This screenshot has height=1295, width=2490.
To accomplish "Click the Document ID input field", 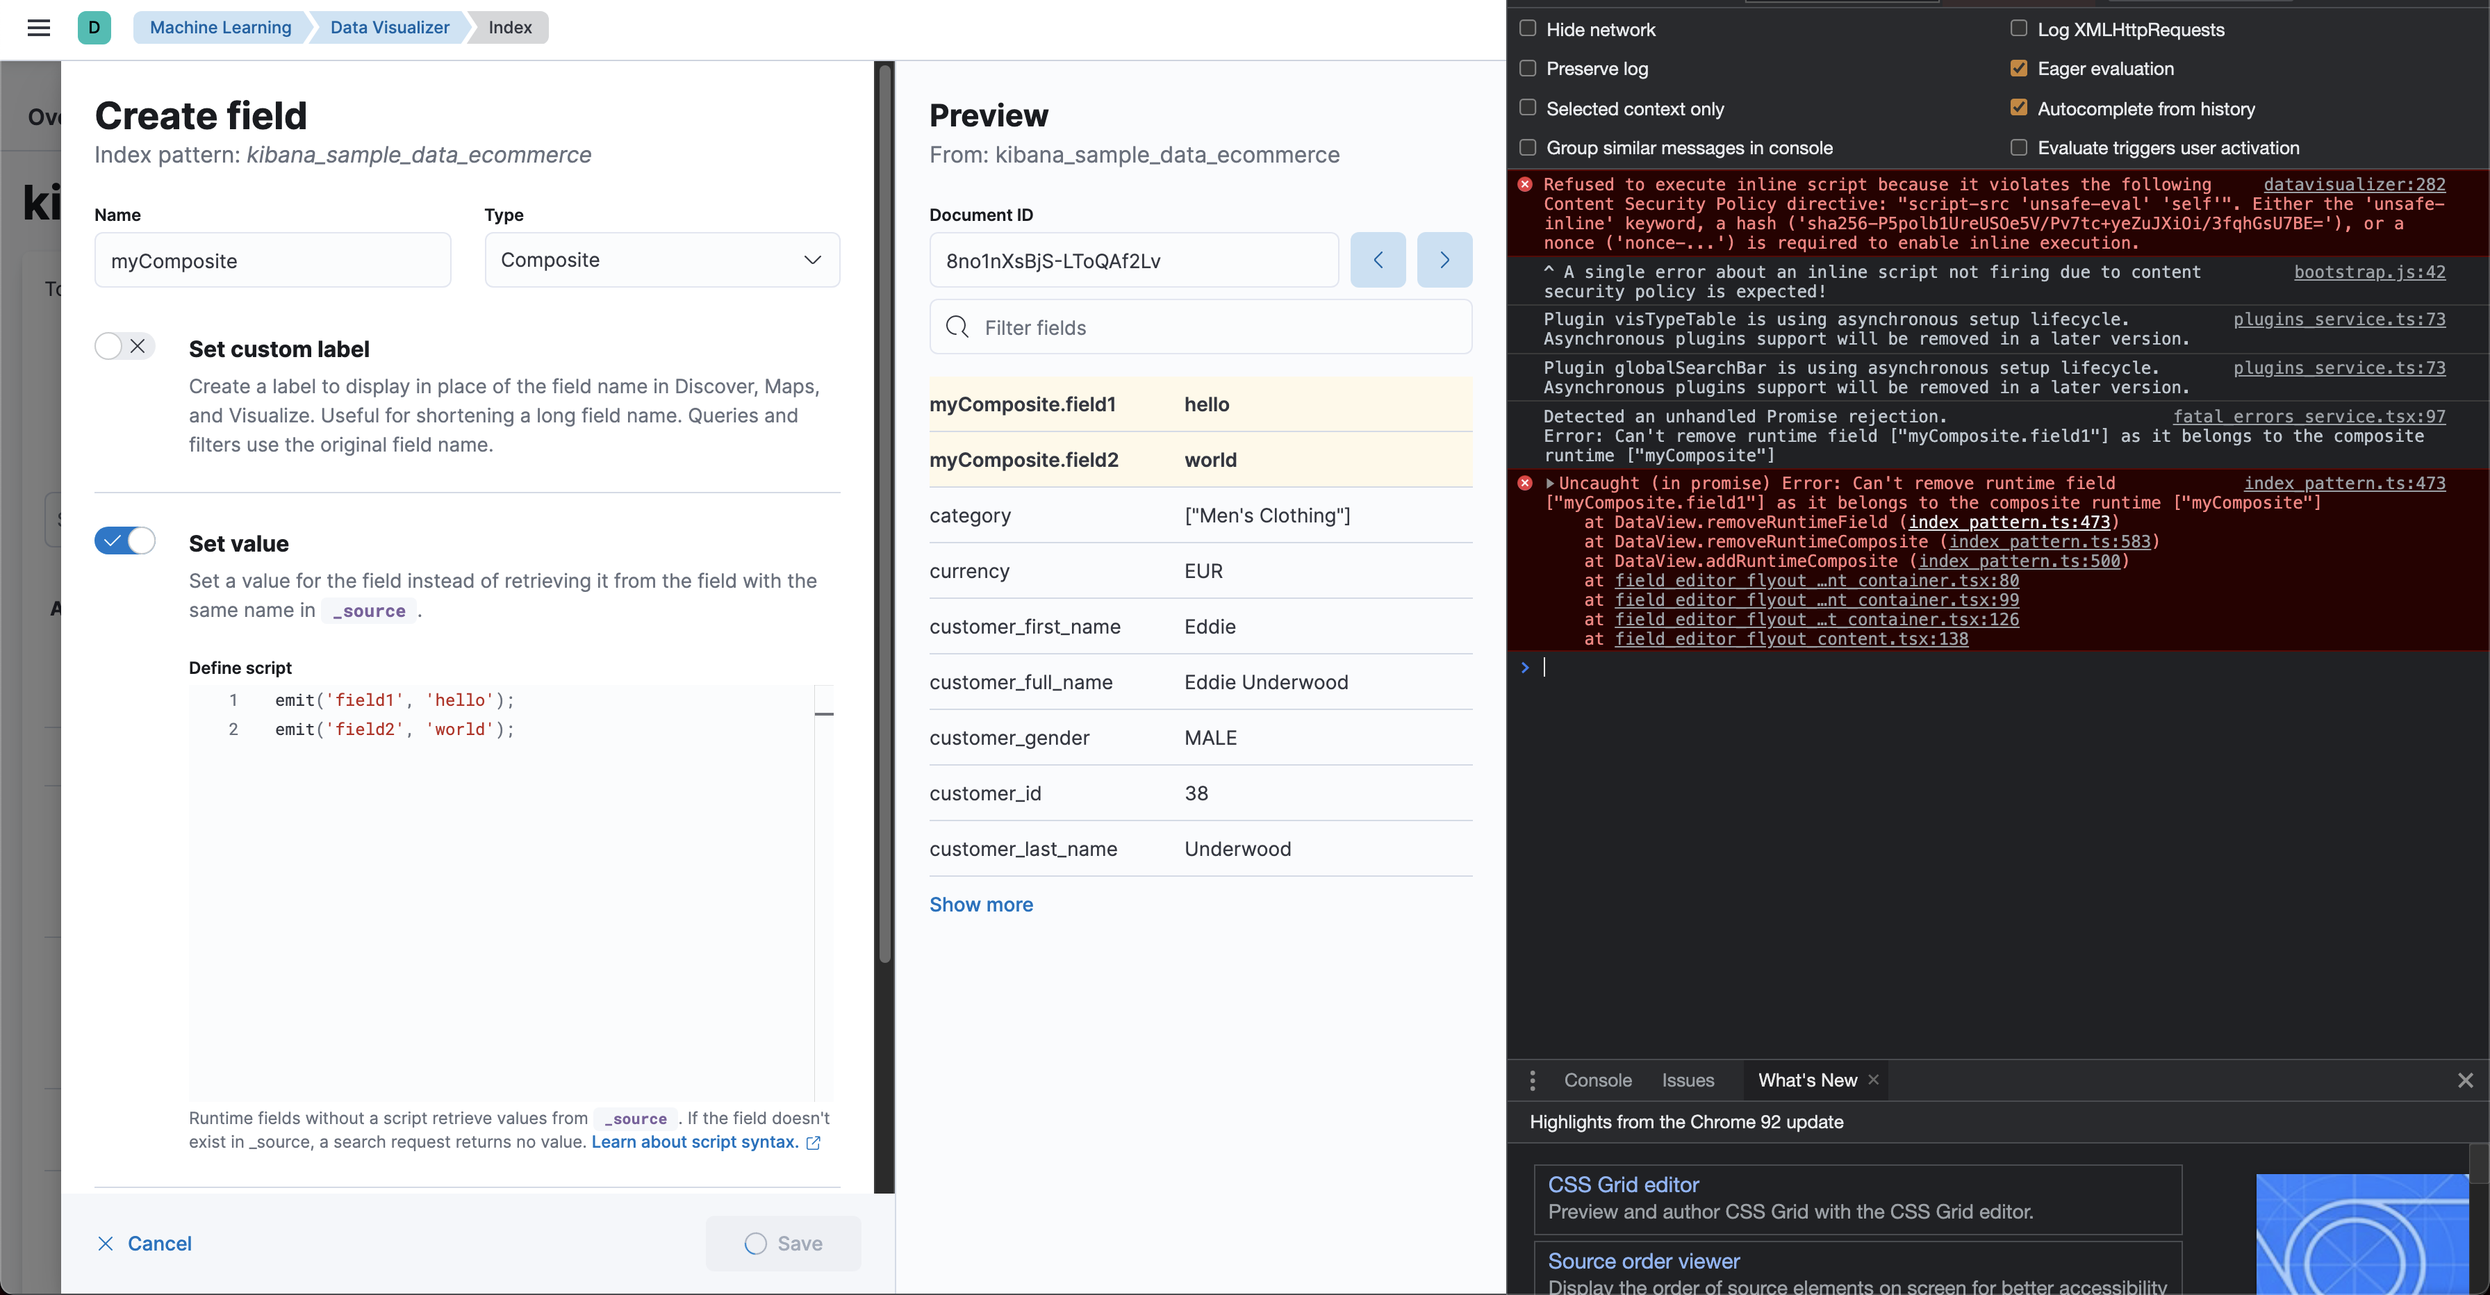I will tap(1134, 260).
